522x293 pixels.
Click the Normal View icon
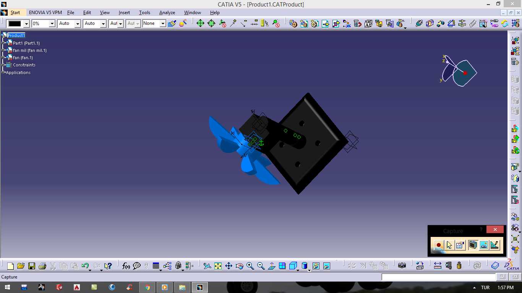[271, 266]
